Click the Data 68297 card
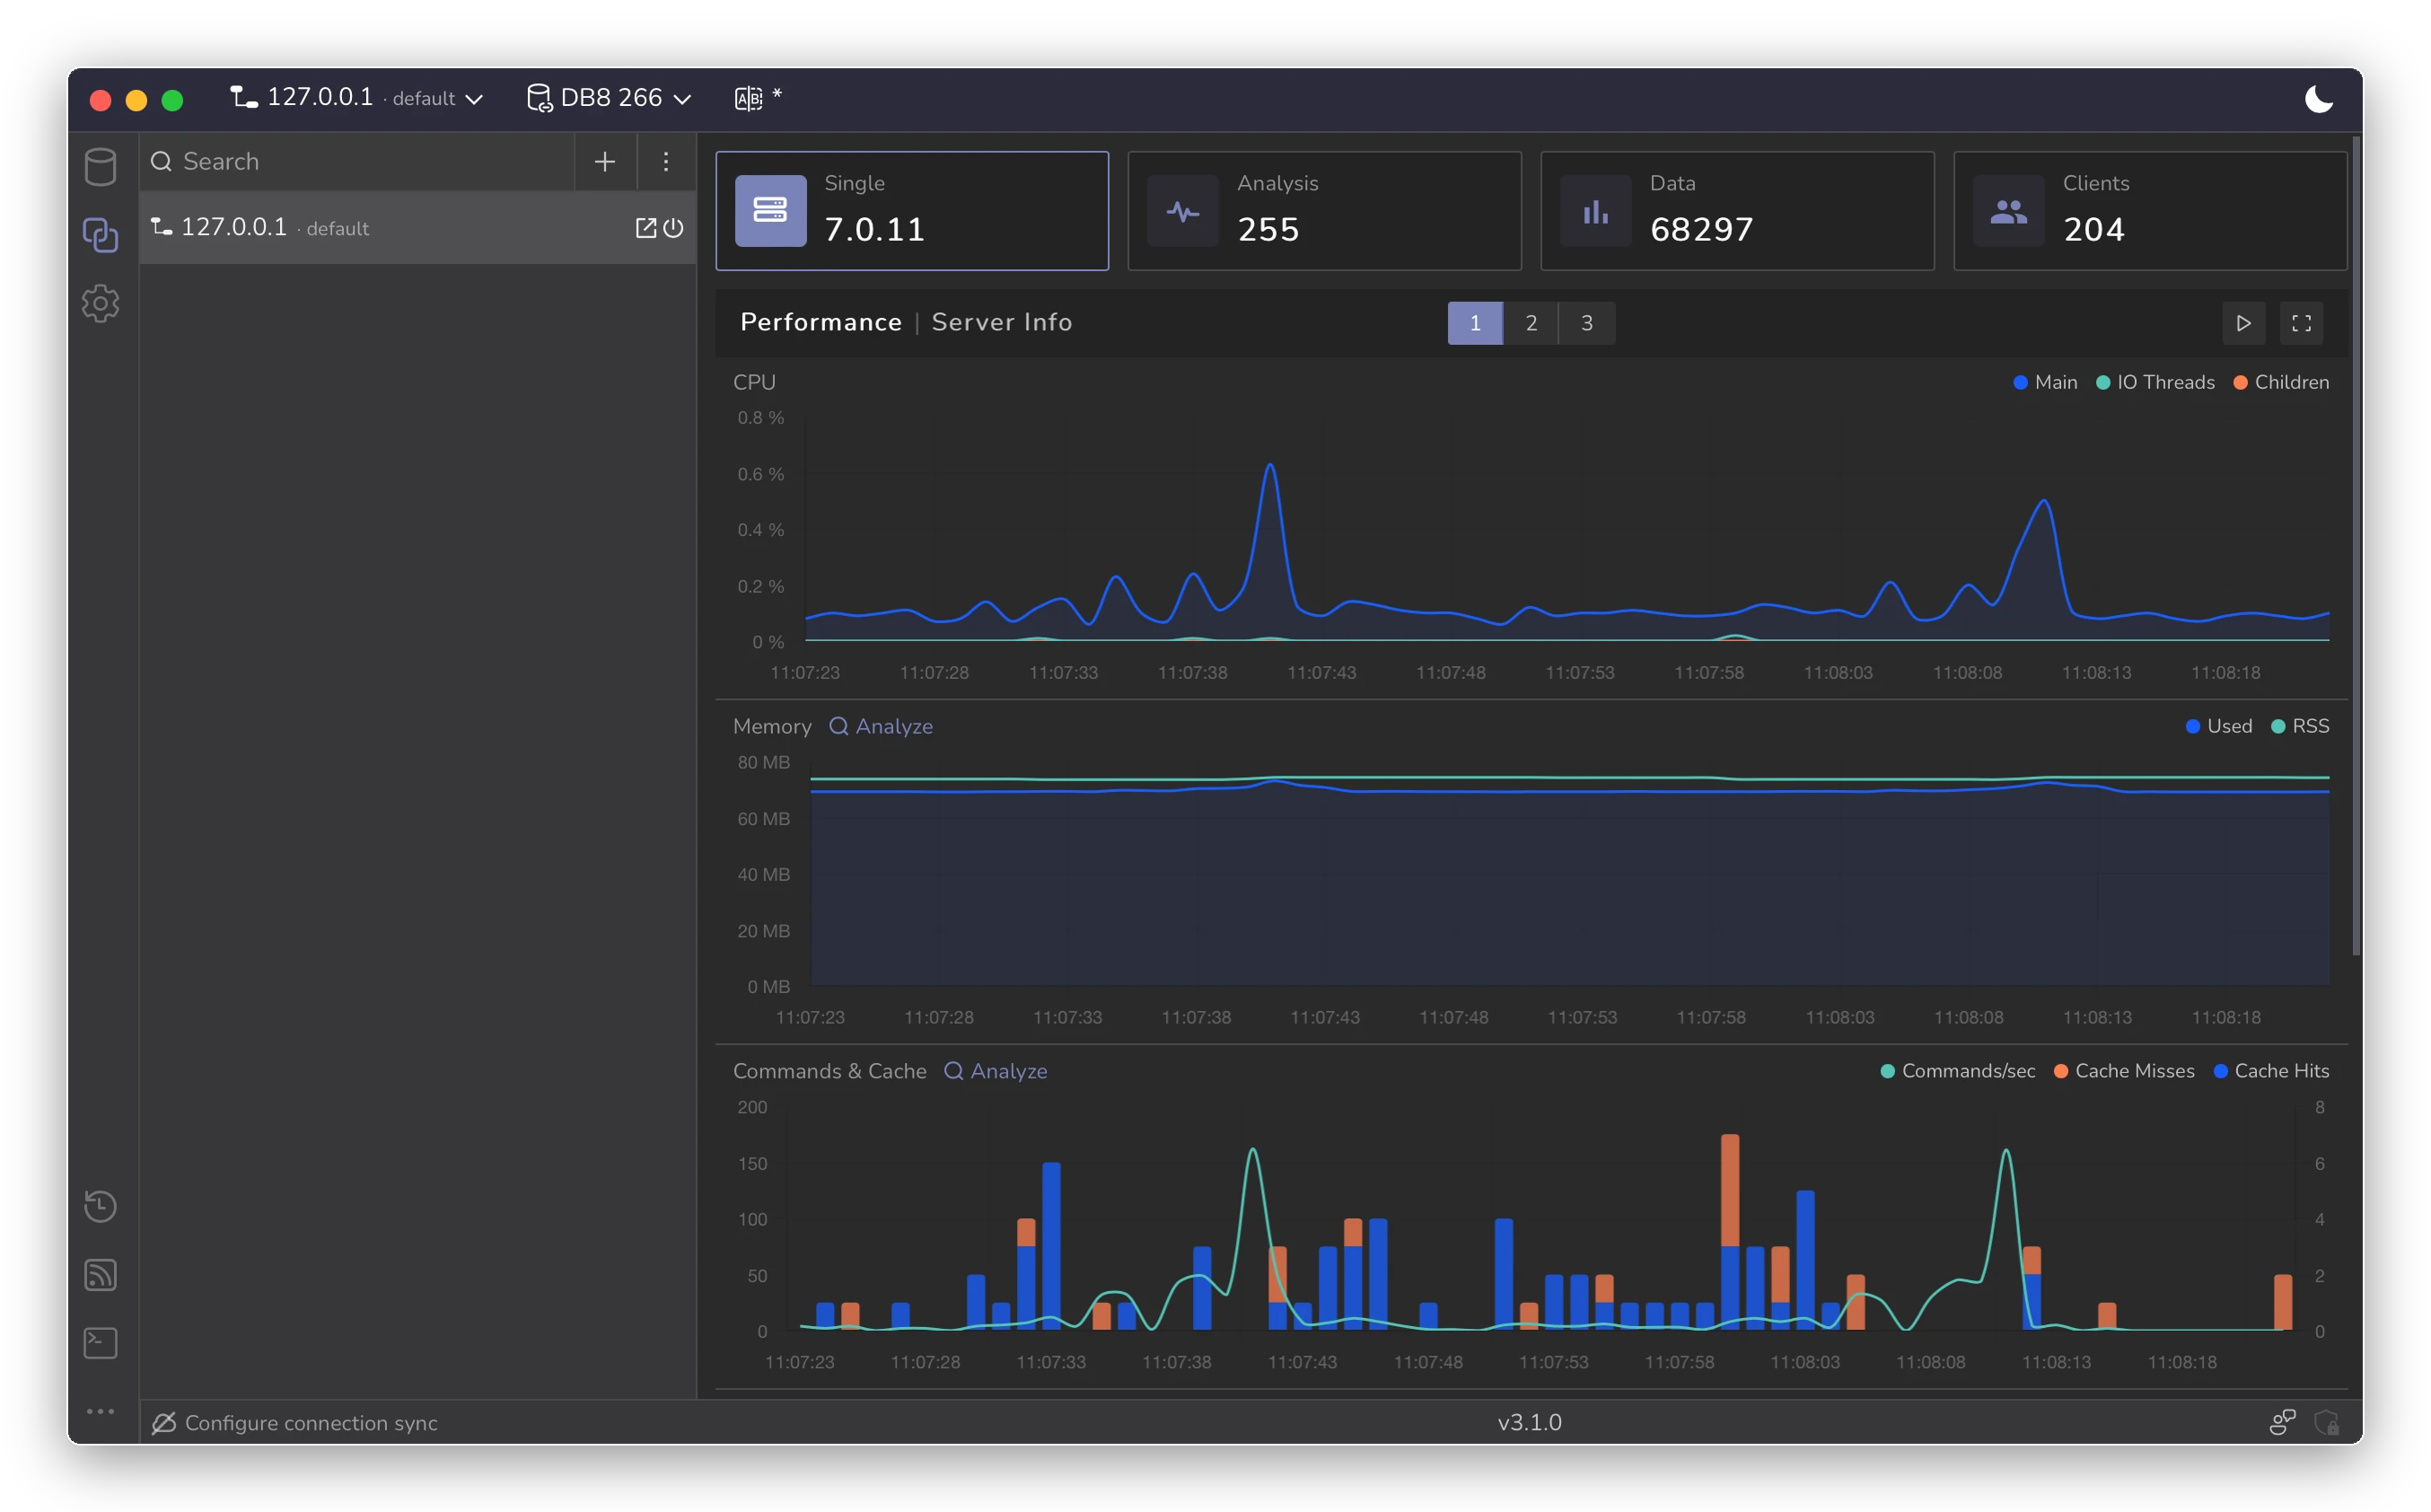 (1737, 211)
